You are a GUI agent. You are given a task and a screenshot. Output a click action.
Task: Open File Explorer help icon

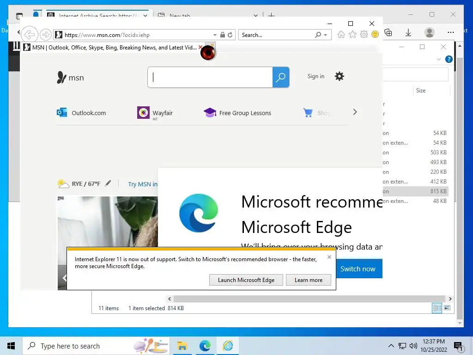[x=449, y=59]
